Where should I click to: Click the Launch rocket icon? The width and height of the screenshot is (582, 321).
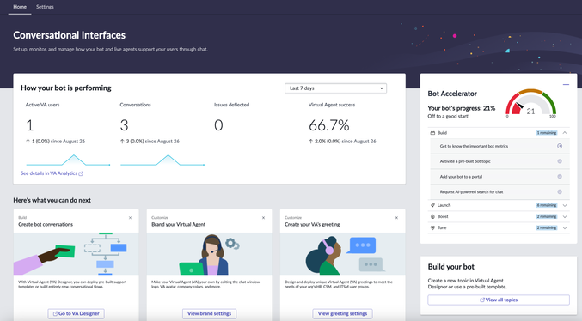[432, 205]
